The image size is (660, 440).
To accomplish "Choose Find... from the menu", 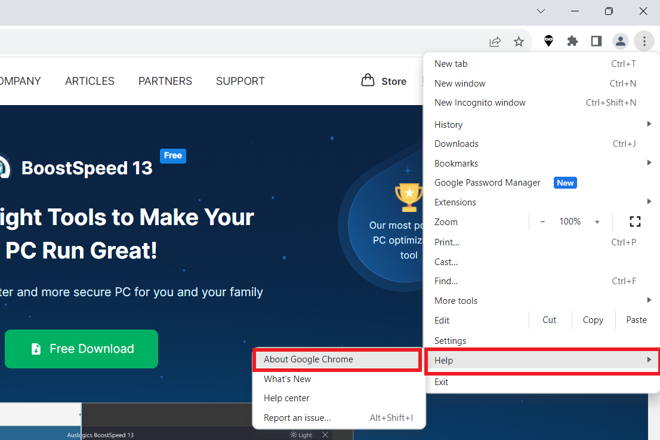I will [541, 281].
